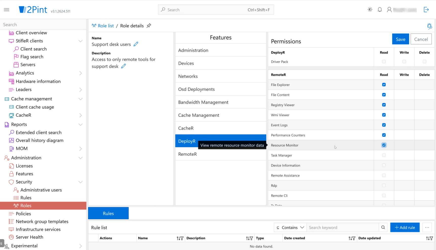The image size is (436, 250).
Task: Pin the Role details page
Action: tap(149, 26)
